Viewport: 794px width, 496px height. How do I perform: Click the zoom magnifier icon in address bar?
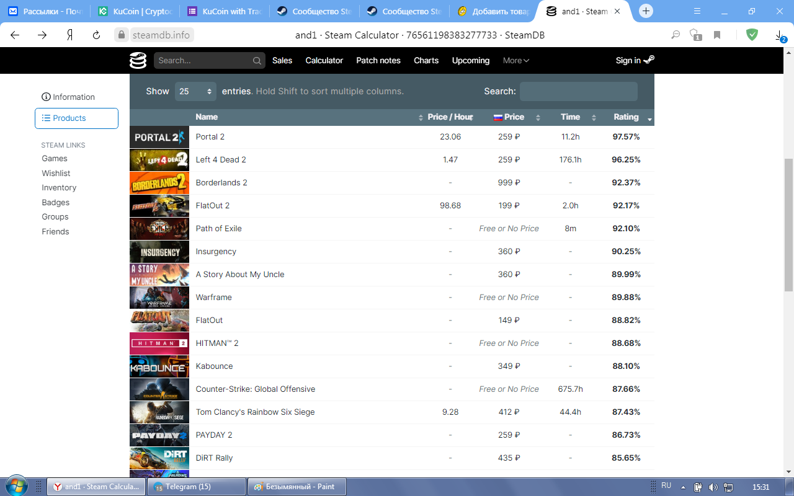[x=676, y=35]
